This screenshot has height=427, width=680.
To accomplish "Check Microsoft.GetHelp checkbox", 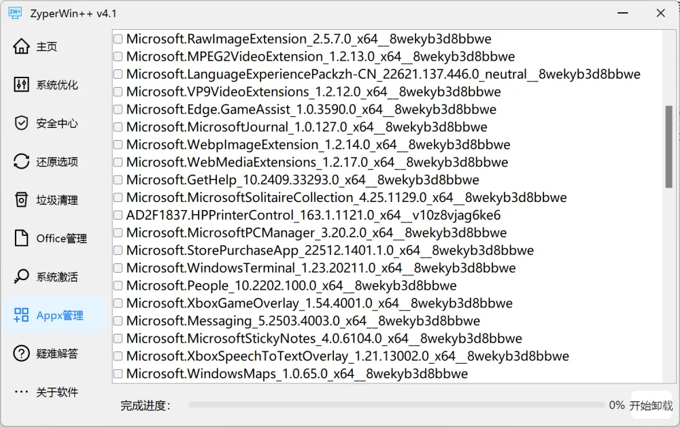I will click(x=118, y=180).
